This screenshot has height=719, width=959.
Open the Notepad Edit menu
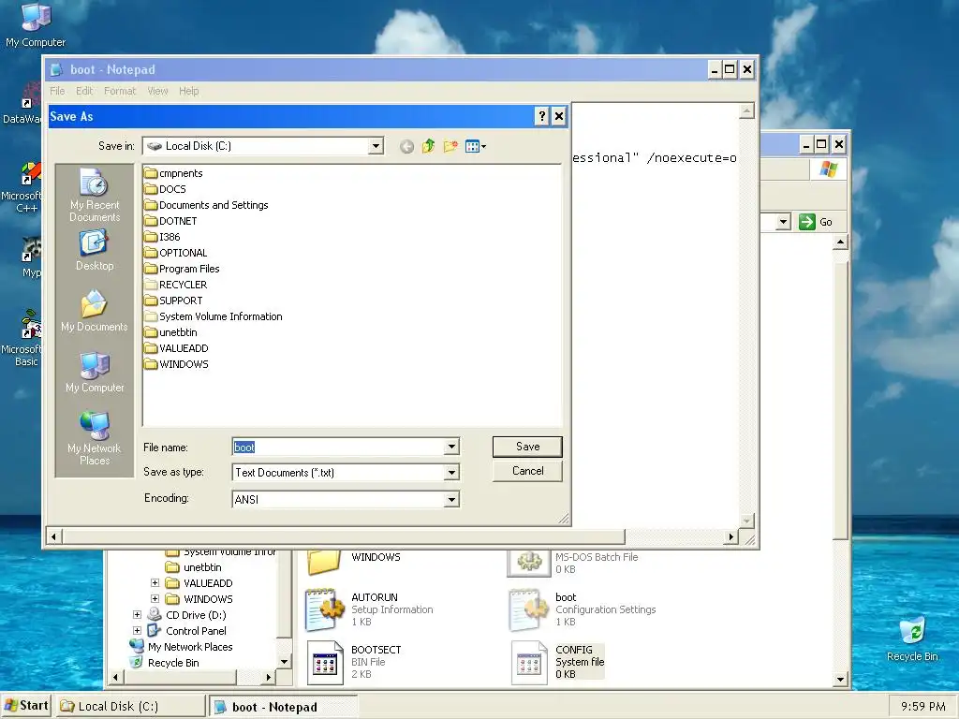84,91
